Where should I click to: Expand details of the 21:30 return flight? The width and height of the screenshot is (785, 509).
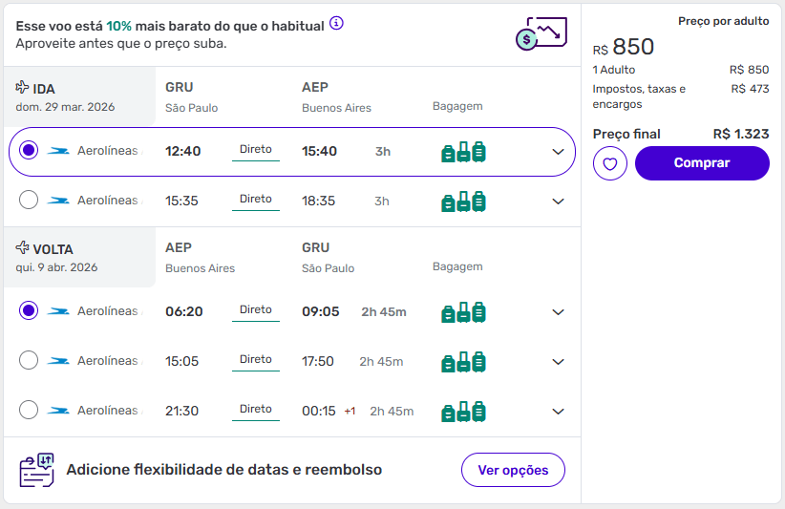[x=559, y=412]
